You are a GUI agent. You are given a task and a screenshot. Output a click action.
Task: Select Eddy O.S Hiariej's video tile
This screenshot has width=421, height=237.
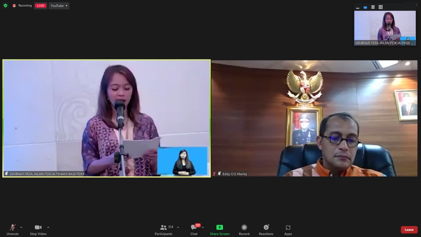314,118
